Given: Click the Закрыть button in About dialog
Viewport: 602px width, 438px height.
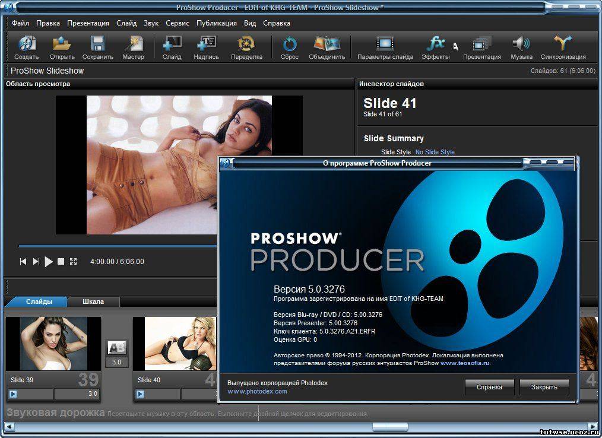Looking at the screenshot, I should click(x=544, y=387).
